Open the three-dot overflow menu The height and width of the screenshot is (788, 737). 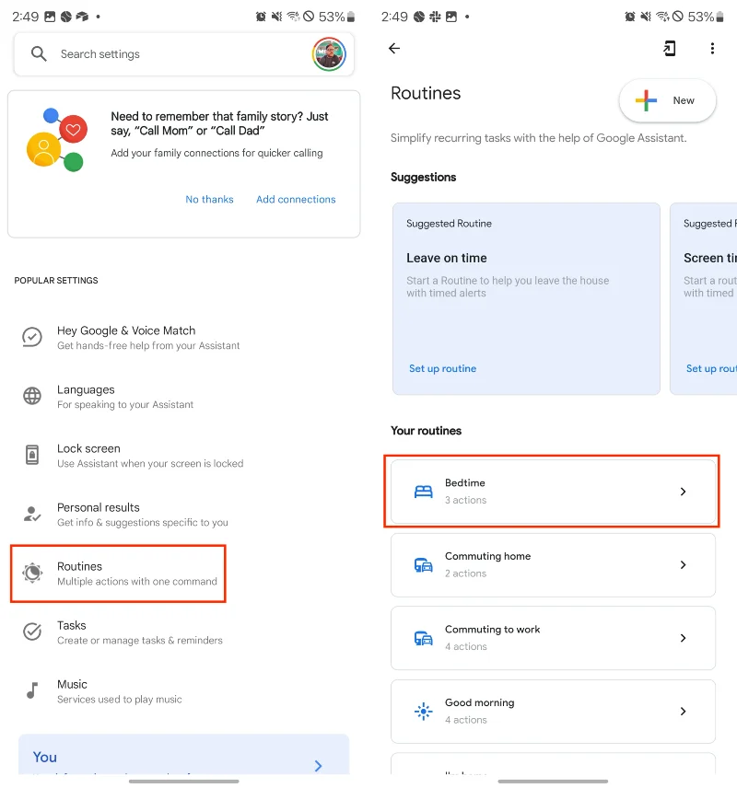point(713,48)
